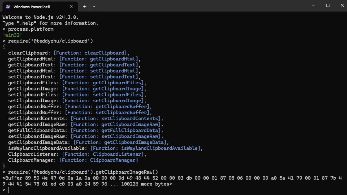Click the 'Welcome to Node.js v24.3.0.' line

41,17
